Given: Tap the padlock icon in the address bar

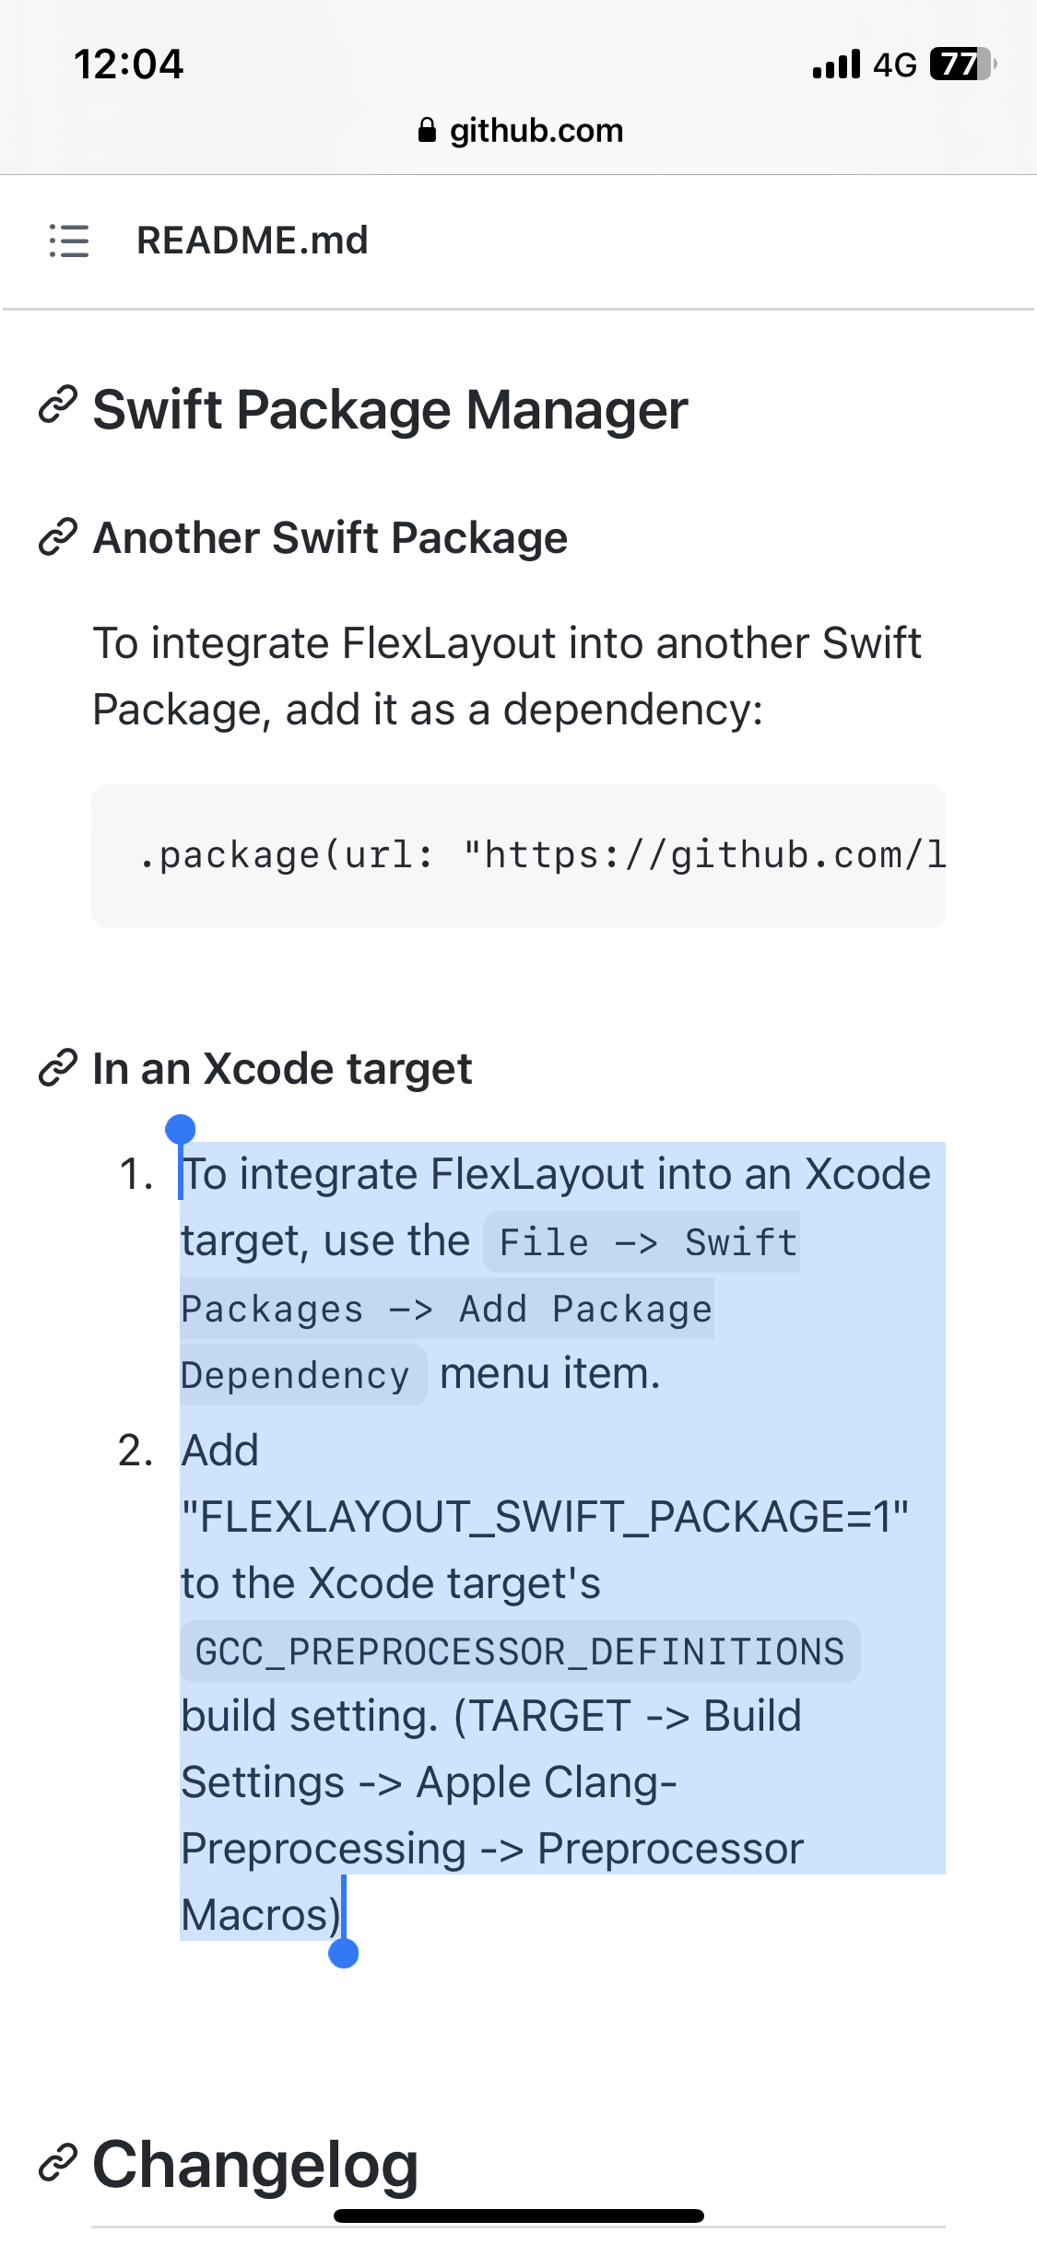Looking at the screenshot, I should 428,129.
